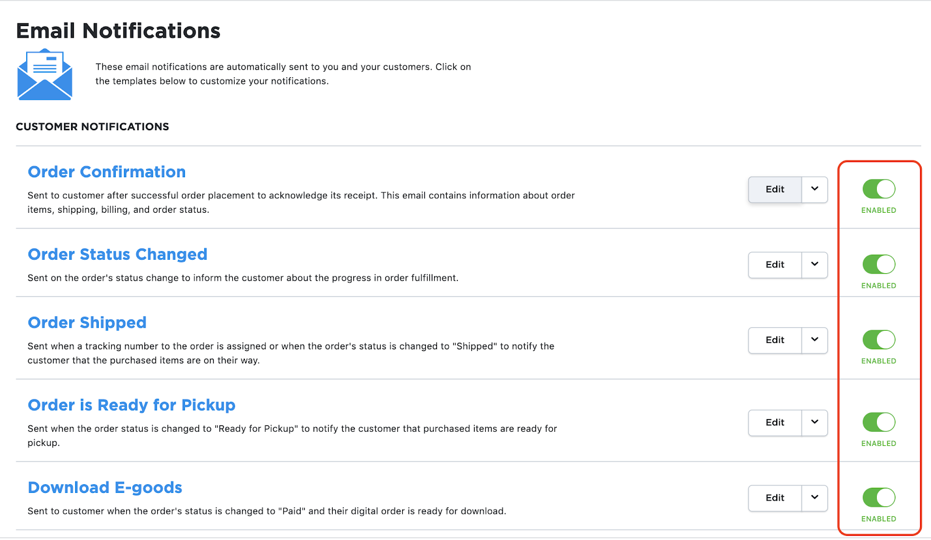Open the Order Shipped title link
Image resolution: width=931 pixels, height=540 pixels.
point(87,323)
